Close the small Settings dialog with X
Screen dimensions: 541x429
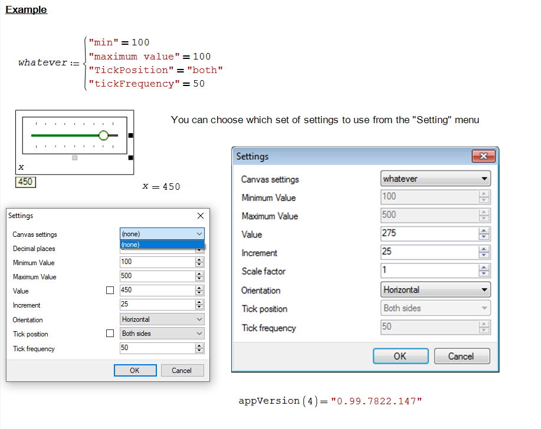tap(200, 216)
